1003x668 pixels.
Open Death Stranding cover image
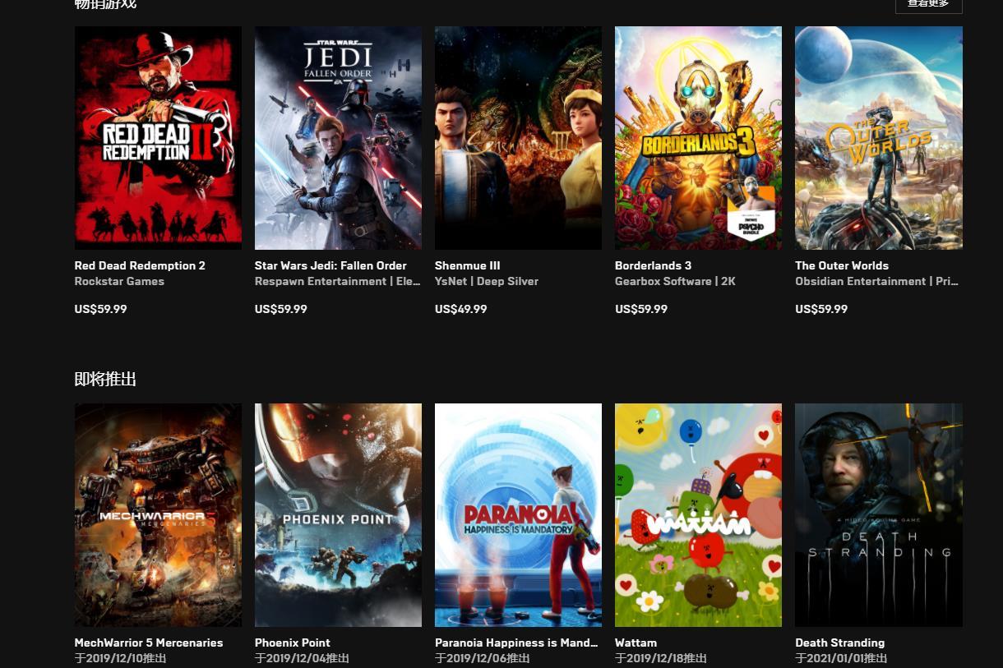coord(879,515)
